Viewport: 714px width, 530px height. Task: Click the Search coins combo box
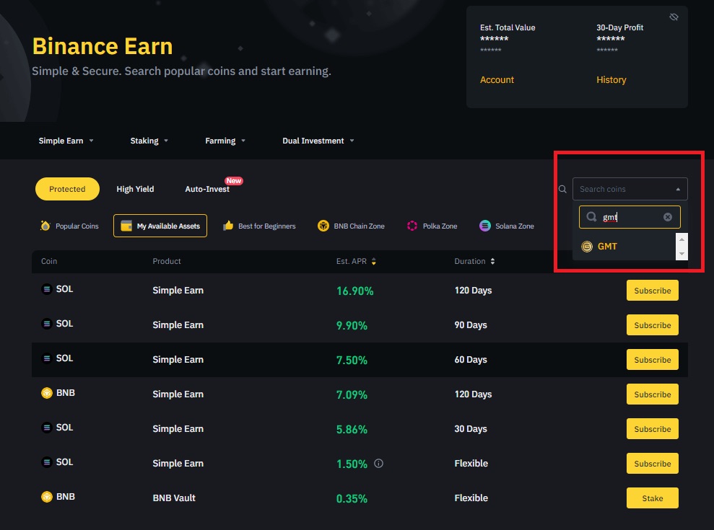click(630, 189)
